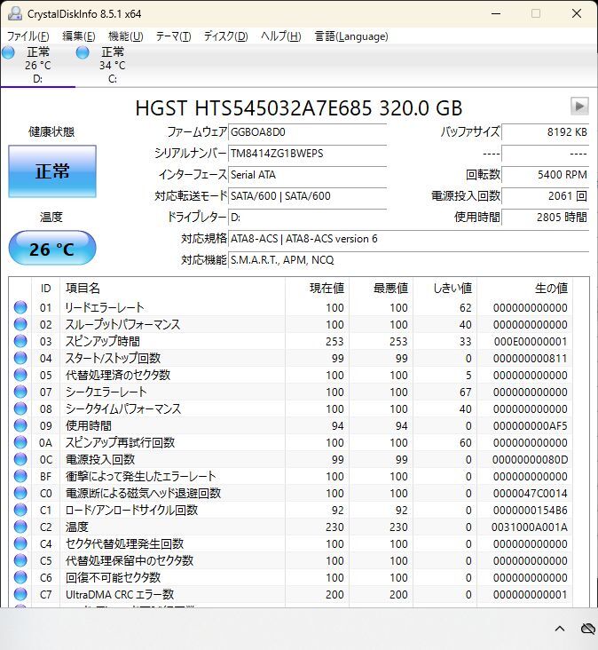Screen dimensions: 598x650
Task: Click the buffer size value 8192 KB
Action: pos(545,132)
